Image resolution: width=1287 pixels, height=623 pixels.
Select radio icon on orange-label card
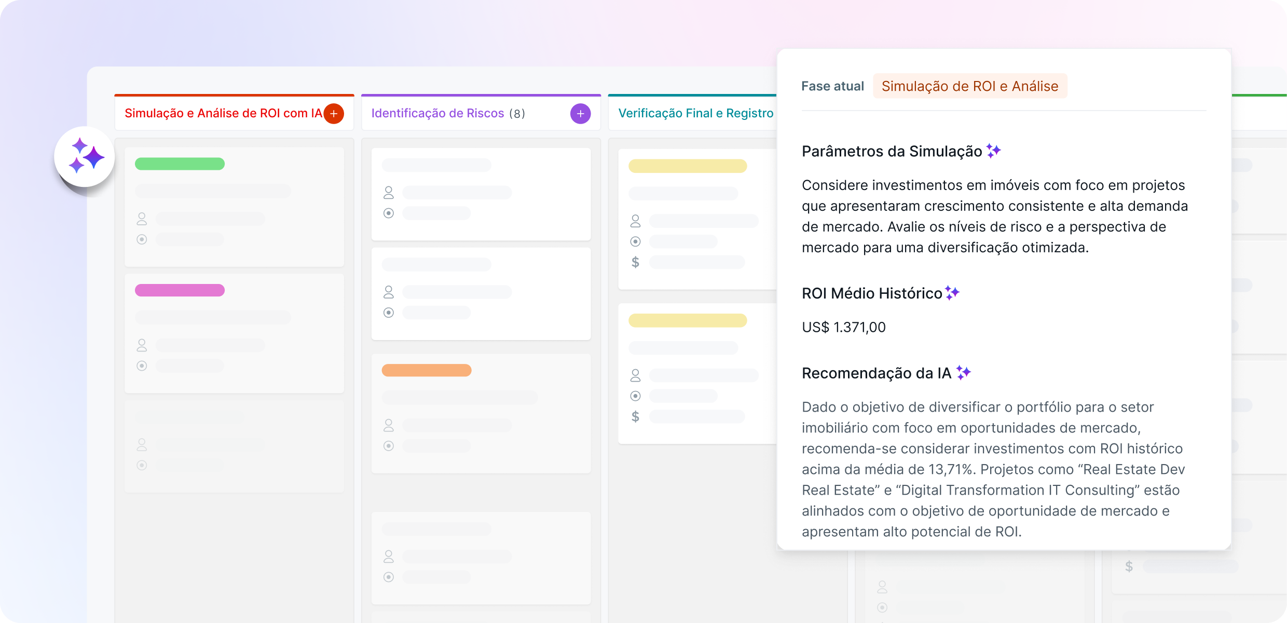tap(388, 446)
